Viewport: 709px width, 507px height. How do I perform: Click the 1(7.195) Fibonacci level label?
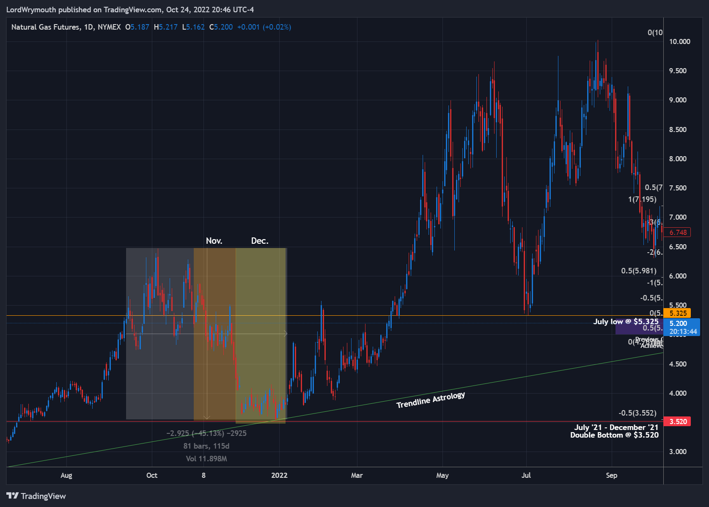[642, 199]
